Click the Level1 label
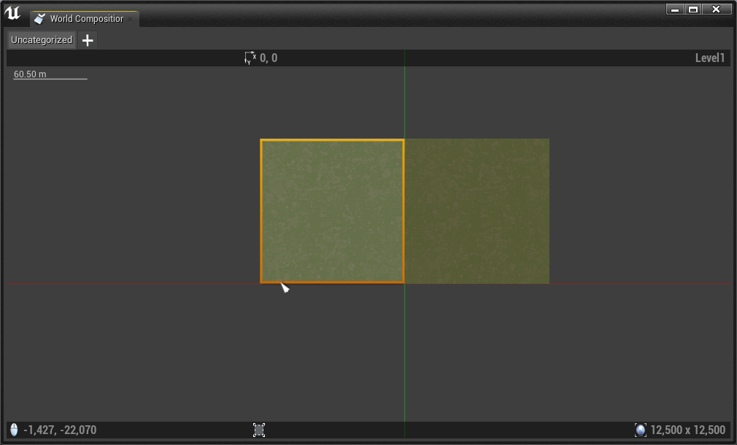This screenshot has height=445, width=737. coord(710,58)
